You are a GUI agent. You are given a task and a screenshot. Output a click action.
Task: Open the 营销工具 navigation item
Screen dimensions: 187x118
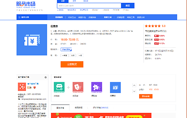click(131, 17)
